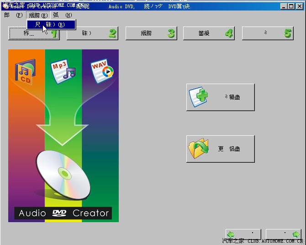Select wizard step 5 button
This screenshot has width=306, height=245.
[267, 33]
